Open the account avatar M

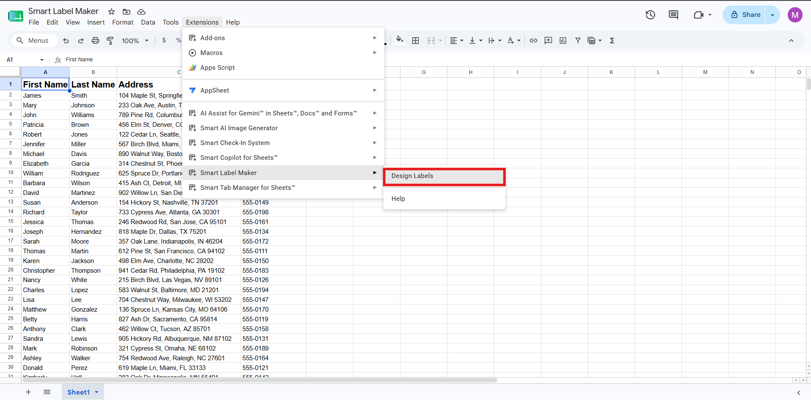tap(795, 15)
